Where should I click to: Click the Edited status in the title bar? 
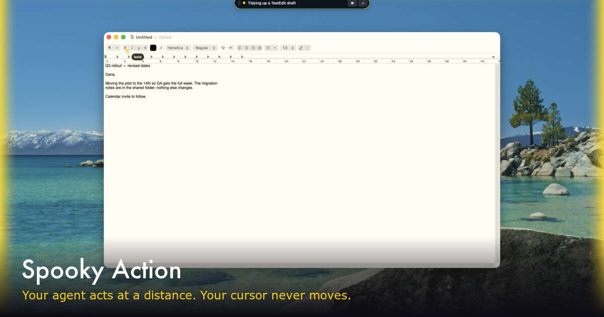165,37
